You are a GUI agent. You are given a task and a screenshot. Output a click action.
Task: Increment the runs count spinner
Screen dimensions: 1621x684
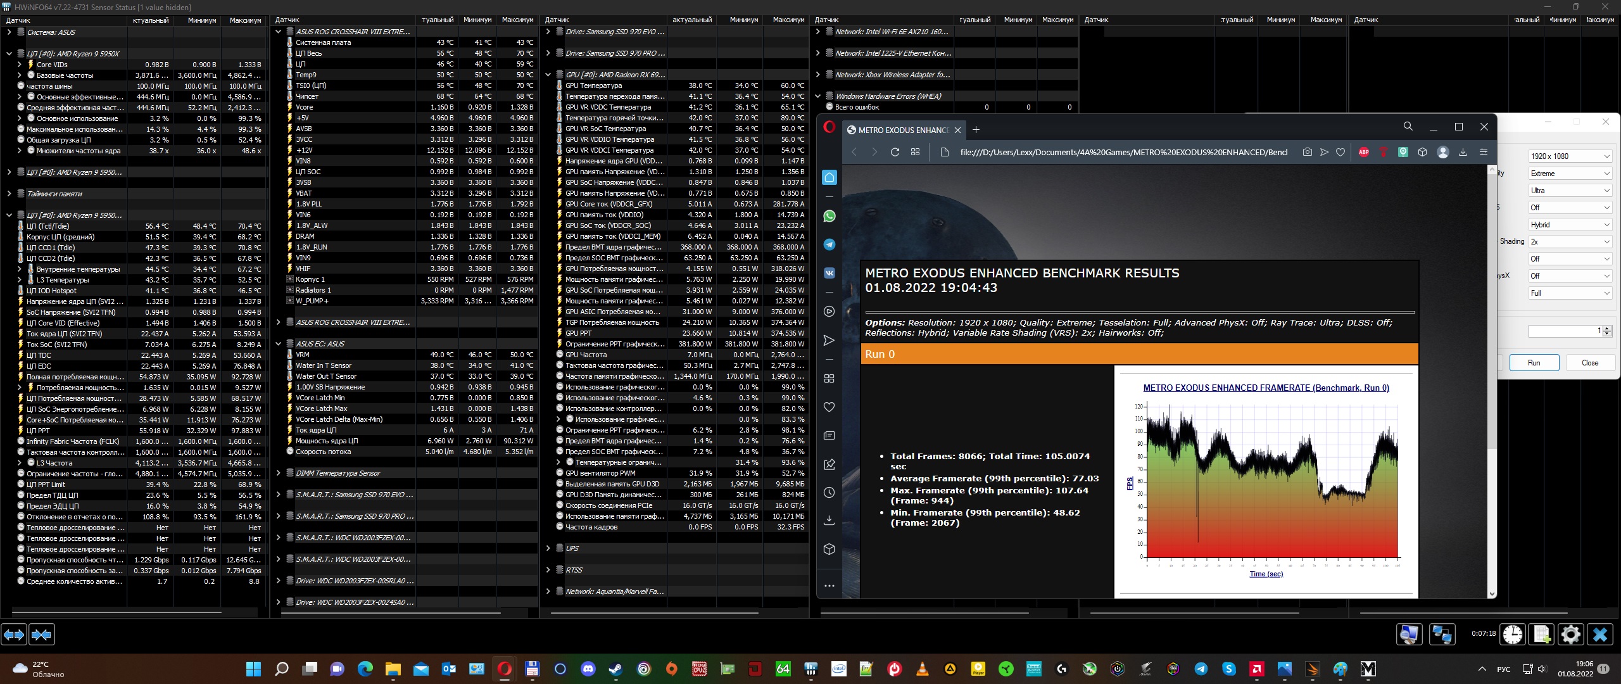pyautogui.click(x=1607, y=328)
